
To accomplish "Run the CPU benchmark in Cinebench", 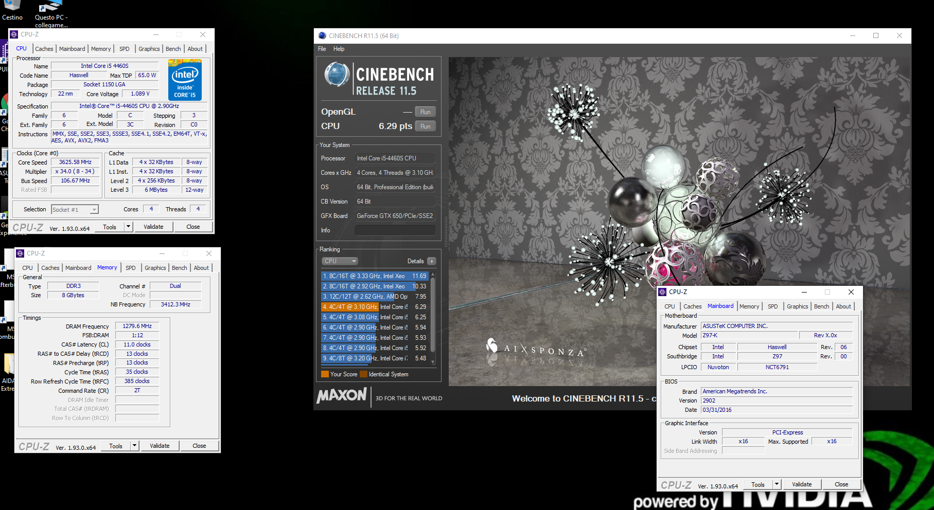I will click(x=426, y=126).
